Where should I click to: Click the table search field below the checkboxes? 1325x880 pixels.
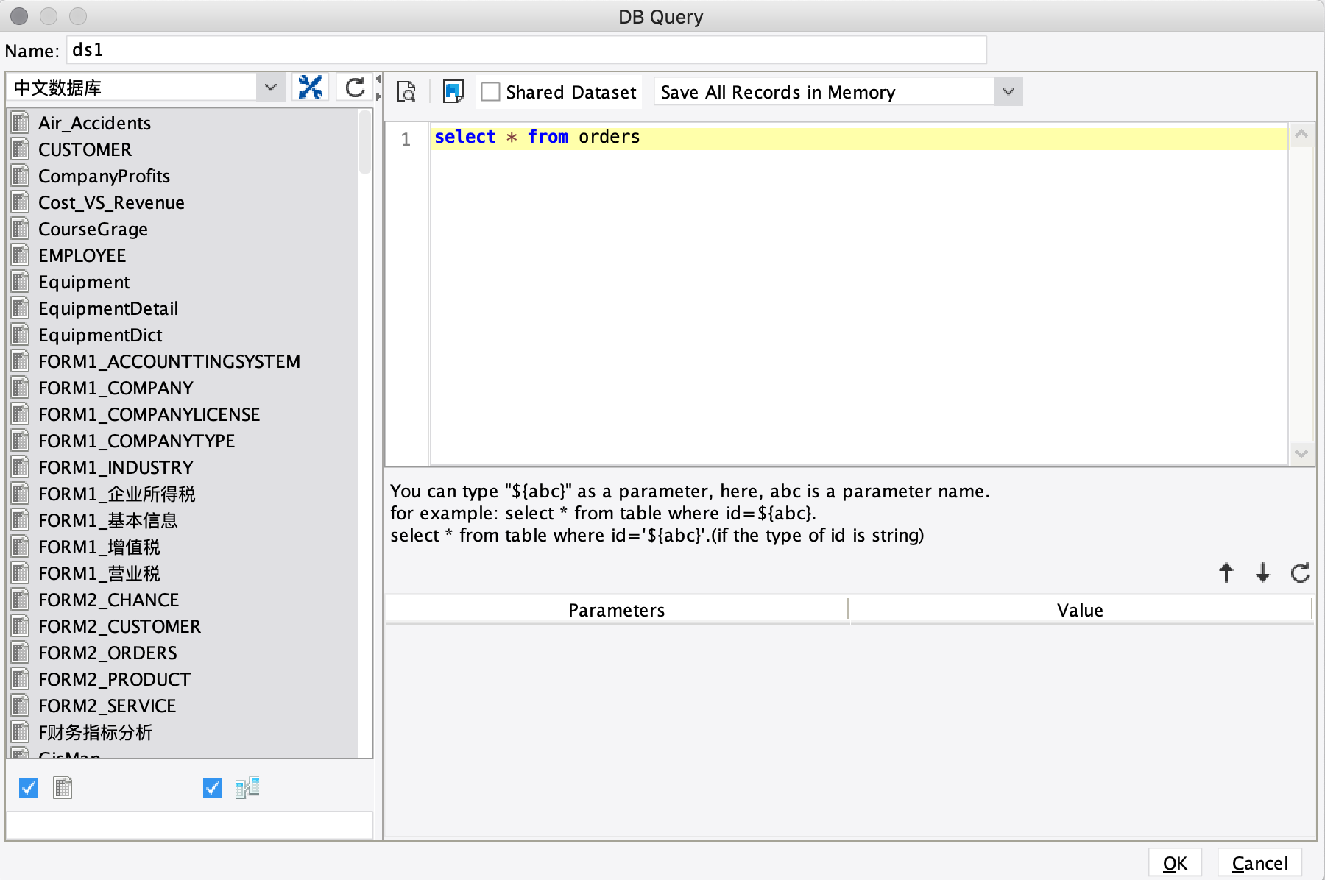point(189,825)
